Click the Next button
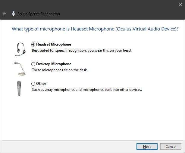This screenshot has width=185, height=153. point(147,147)
